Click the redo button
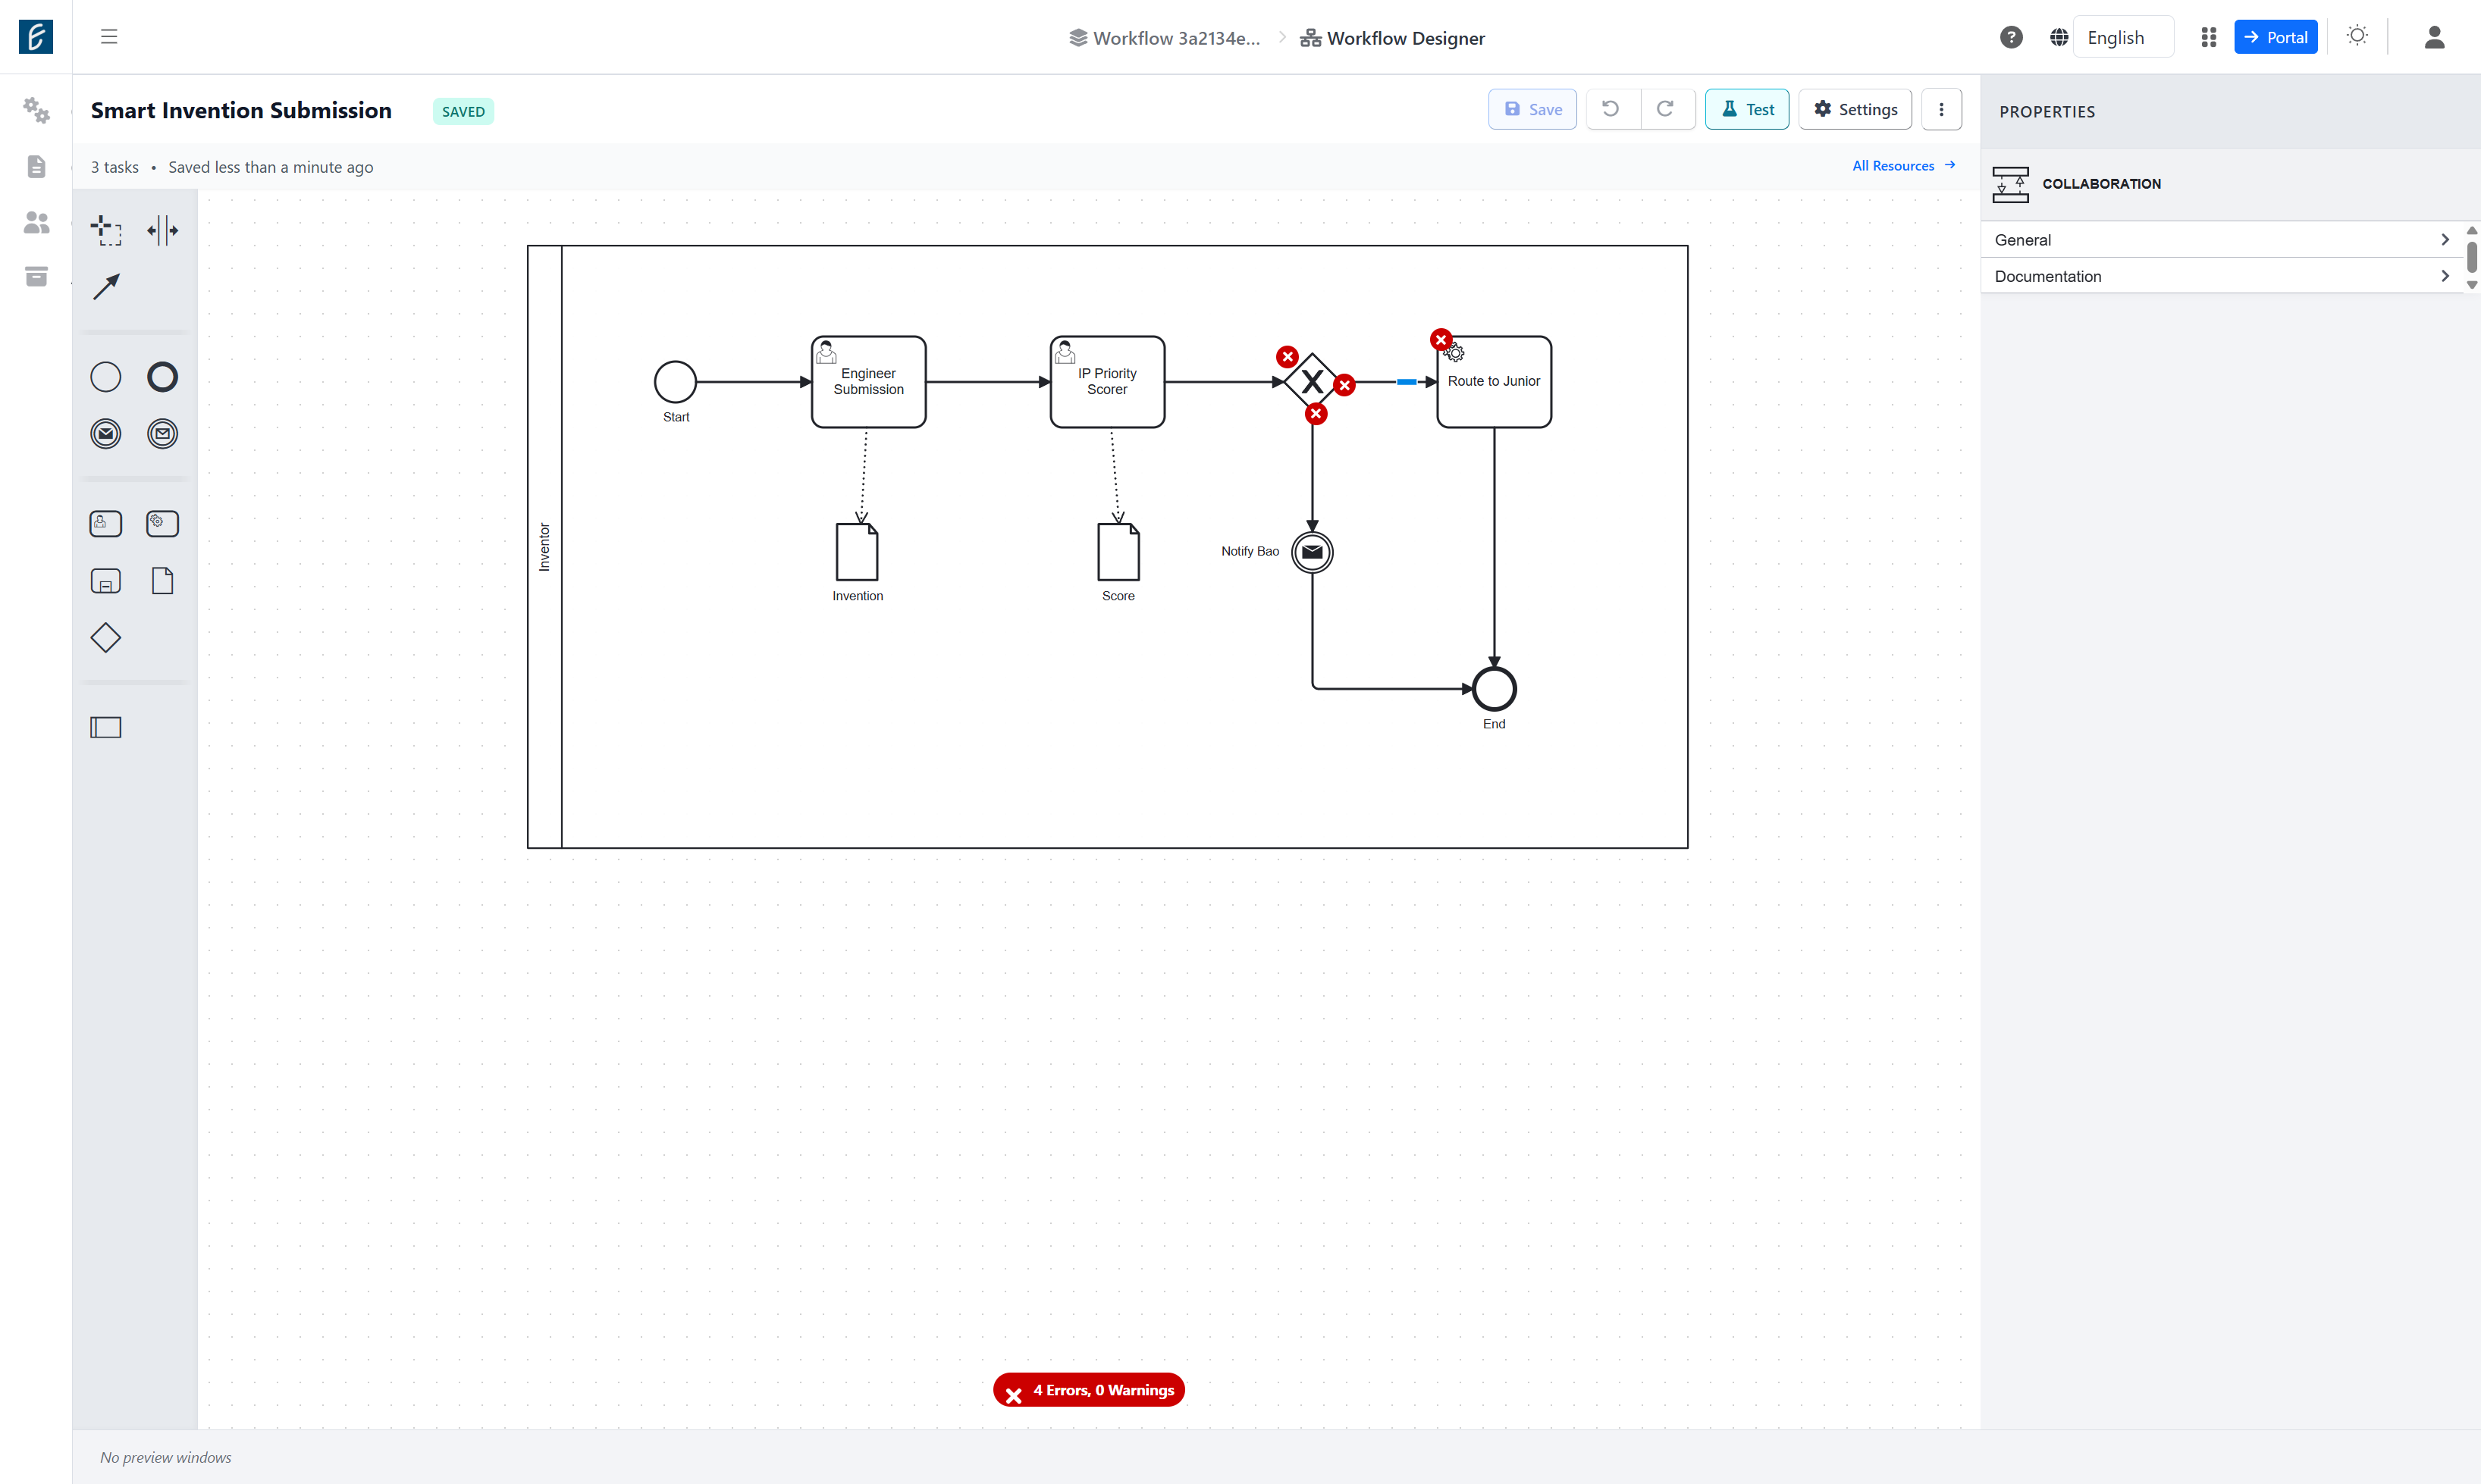Image resolution: width=2481 pixels, height=1484 pixels. click(x=1666, y=109)
